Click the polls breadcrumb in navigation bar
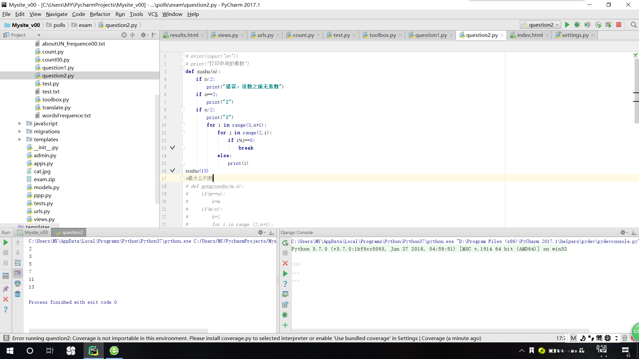Viewport: 639px width, 359px height. 59,25
